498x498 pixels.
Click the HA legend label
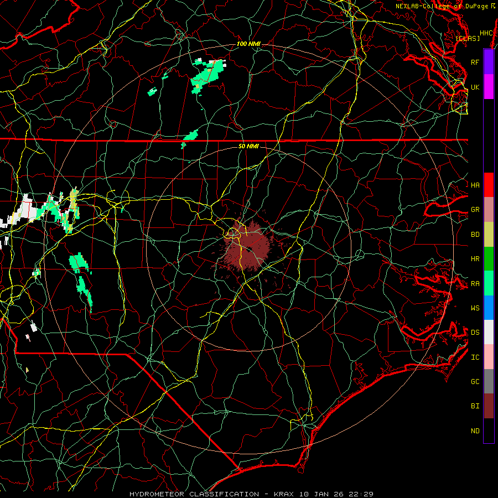coord(475,185)
